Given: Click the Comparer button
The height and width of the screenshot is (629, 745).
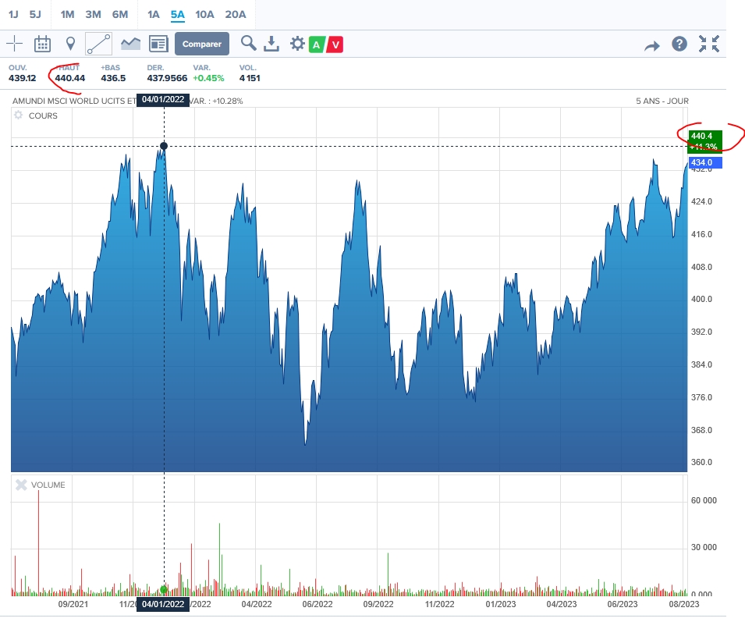Looking at the screenshot, I should (202, 44).
